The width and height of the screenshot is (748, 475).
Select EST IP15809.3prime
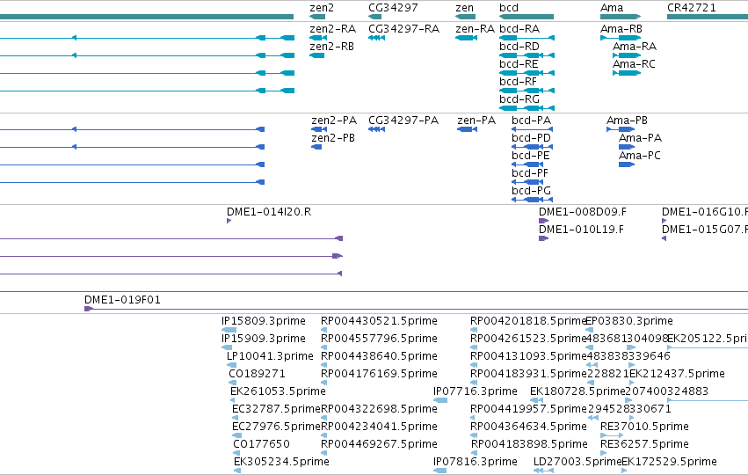[x=229, y=330]
